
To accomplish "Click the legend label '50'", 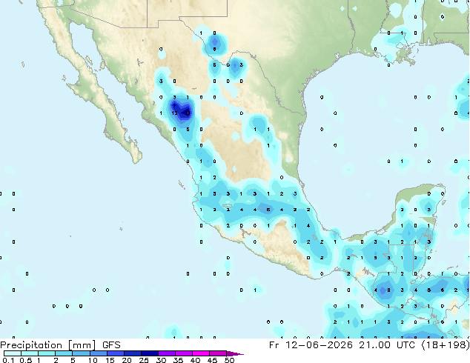I will pos(229,360).
